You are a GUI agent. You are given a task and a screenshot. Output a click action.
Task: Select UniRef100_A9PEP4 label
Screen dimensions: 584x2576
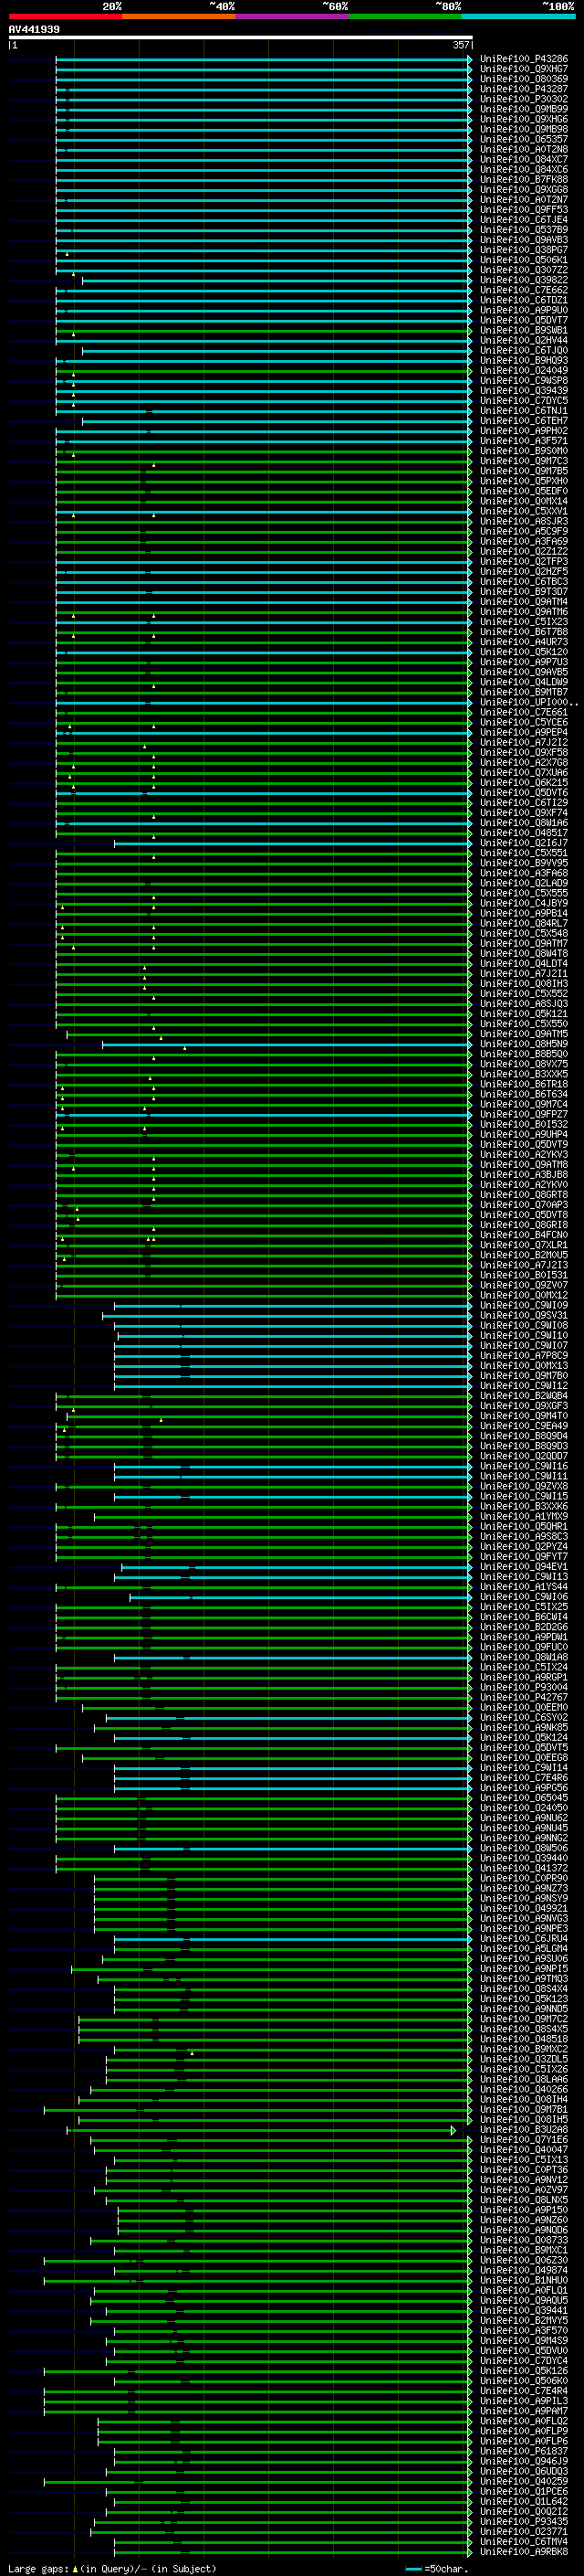tap(524, 732)
